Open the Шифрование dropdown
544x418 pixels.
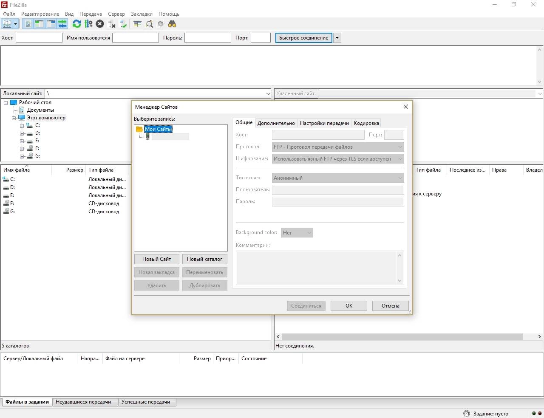pyautogui.click(x=338, y=159)
